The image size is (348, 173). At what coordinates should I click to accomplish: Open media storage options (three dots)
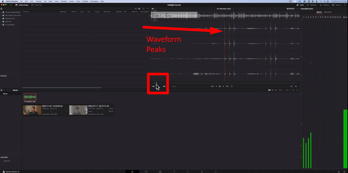coord(147,9)
